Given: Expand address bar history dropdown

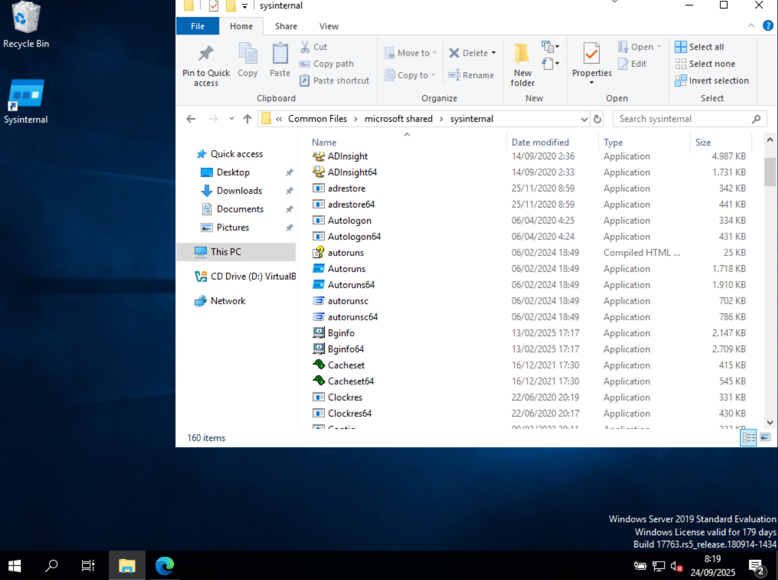Looking at the screenshot, I should pos(584,119).
